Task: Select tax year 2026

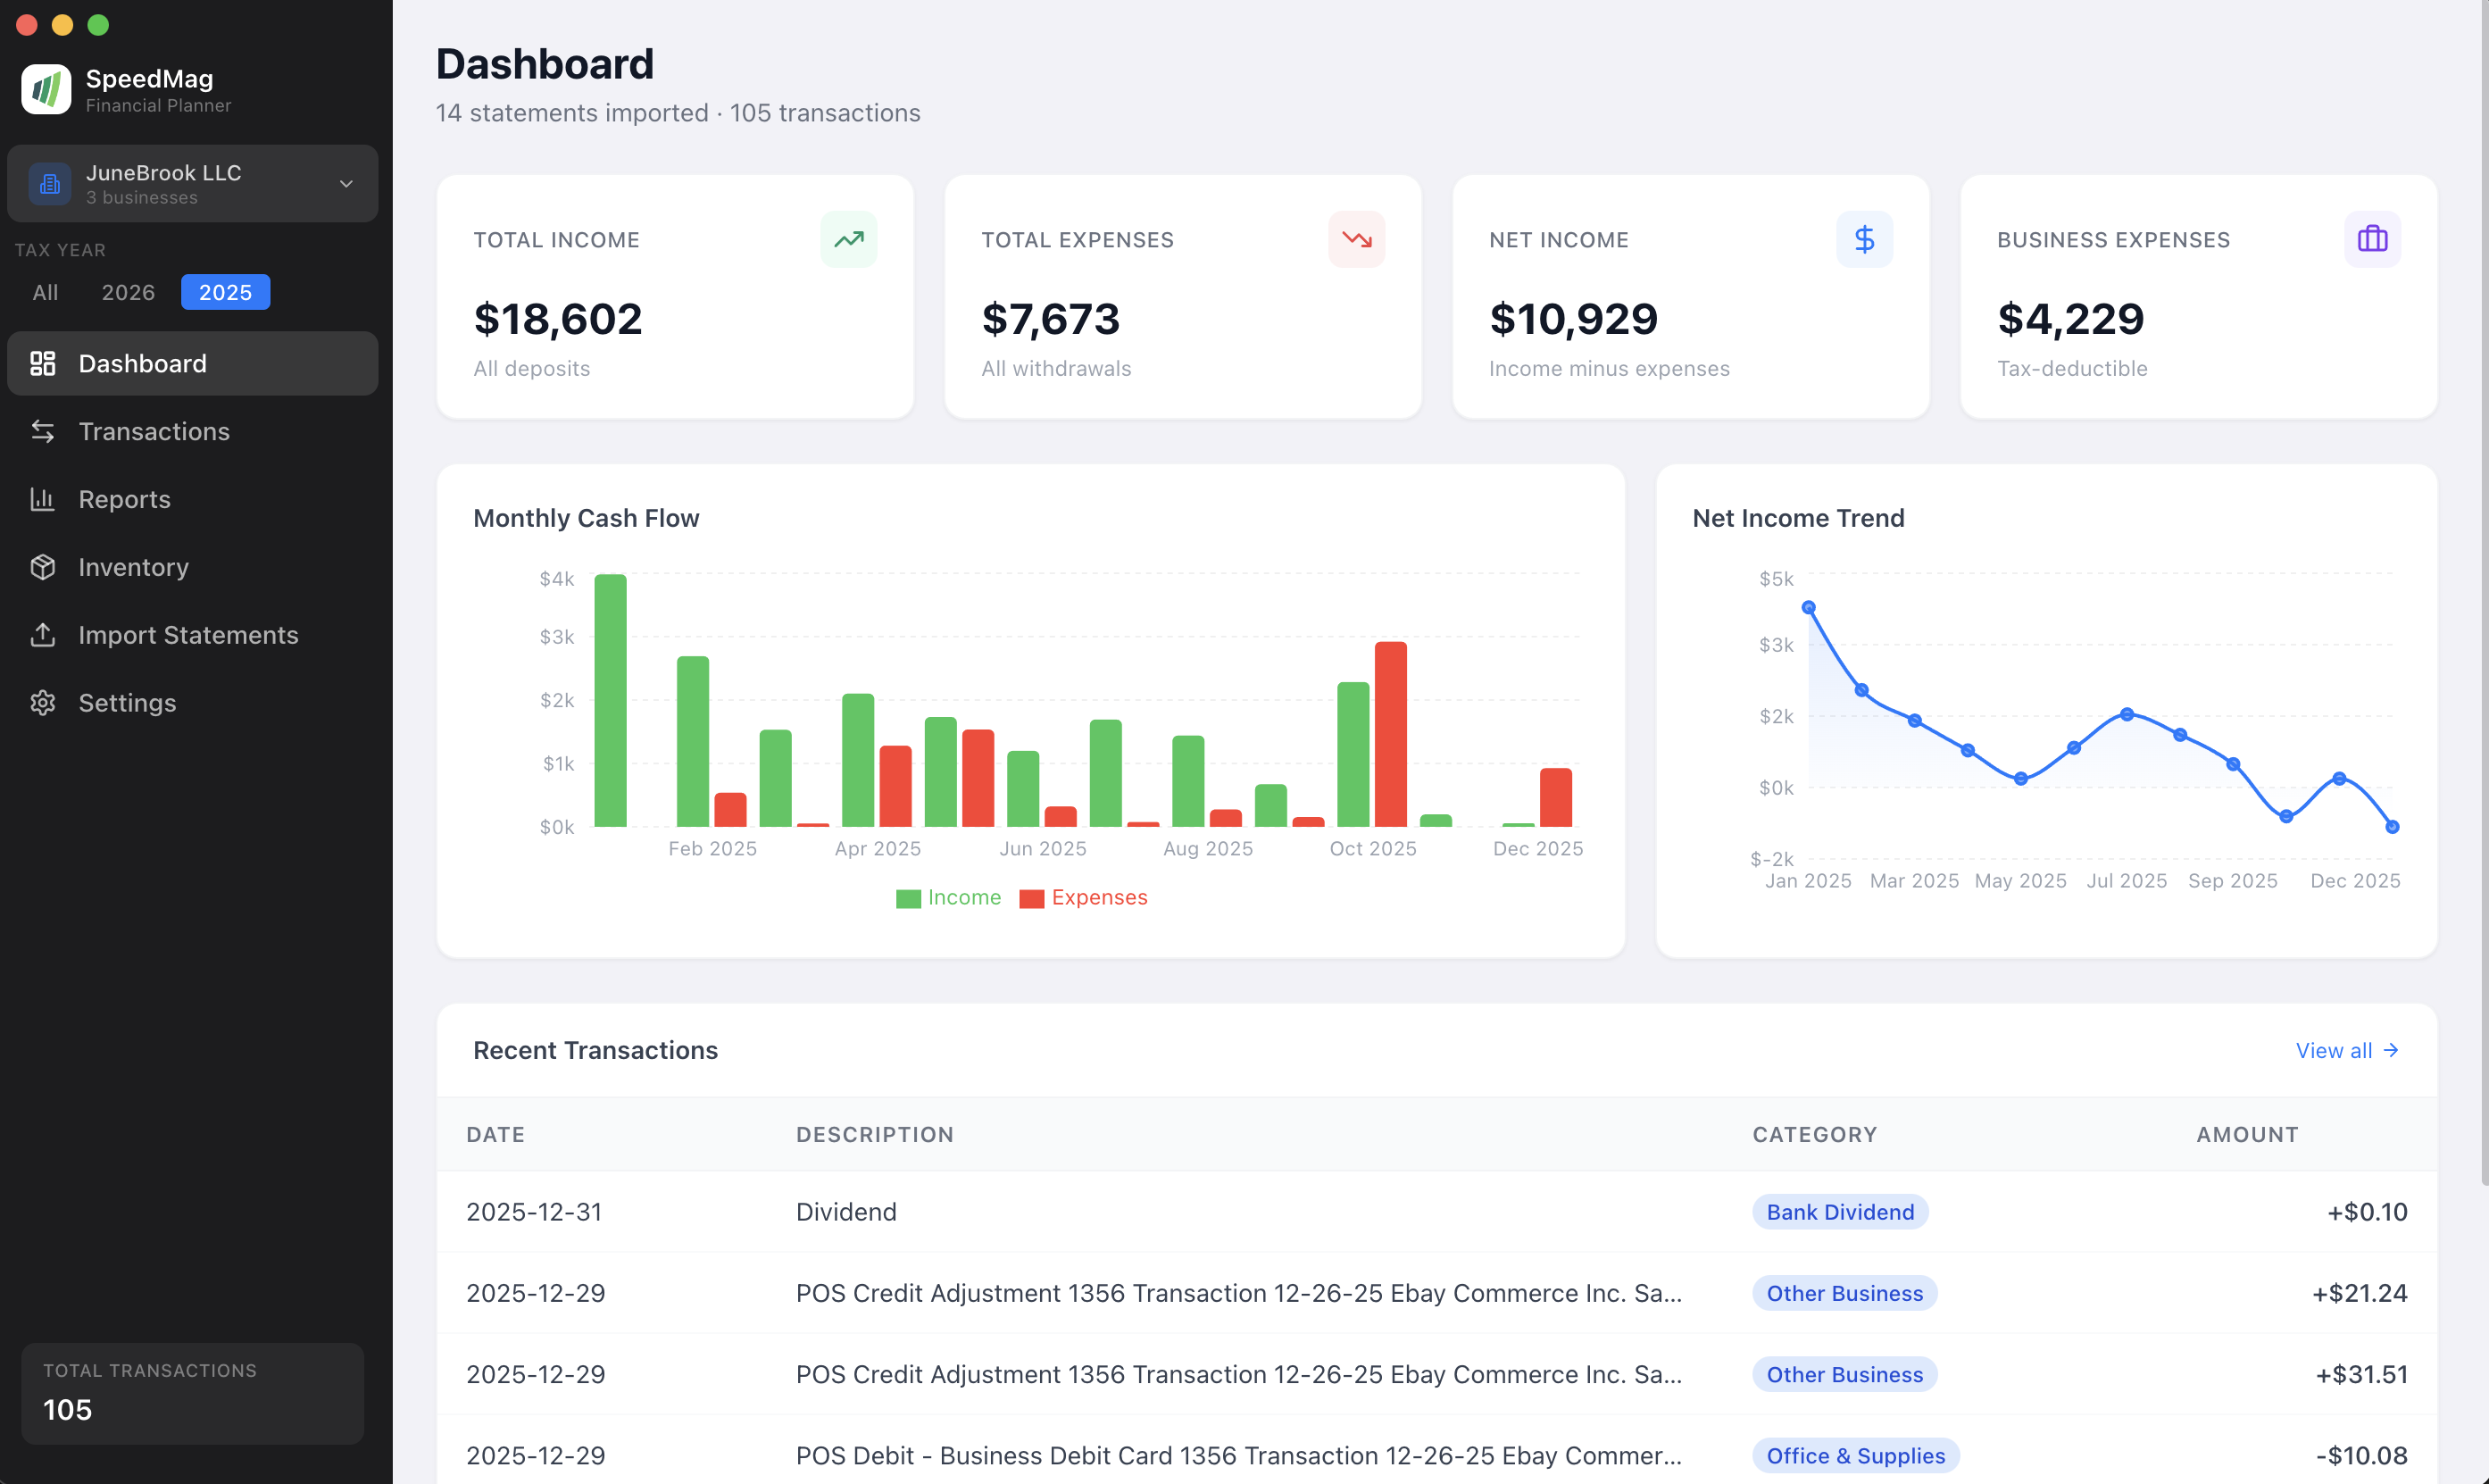Action: tap(127, 292)
